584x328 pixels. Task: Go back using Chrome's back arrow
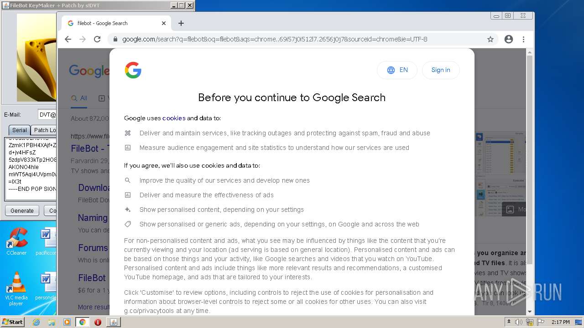pos(68,39)
